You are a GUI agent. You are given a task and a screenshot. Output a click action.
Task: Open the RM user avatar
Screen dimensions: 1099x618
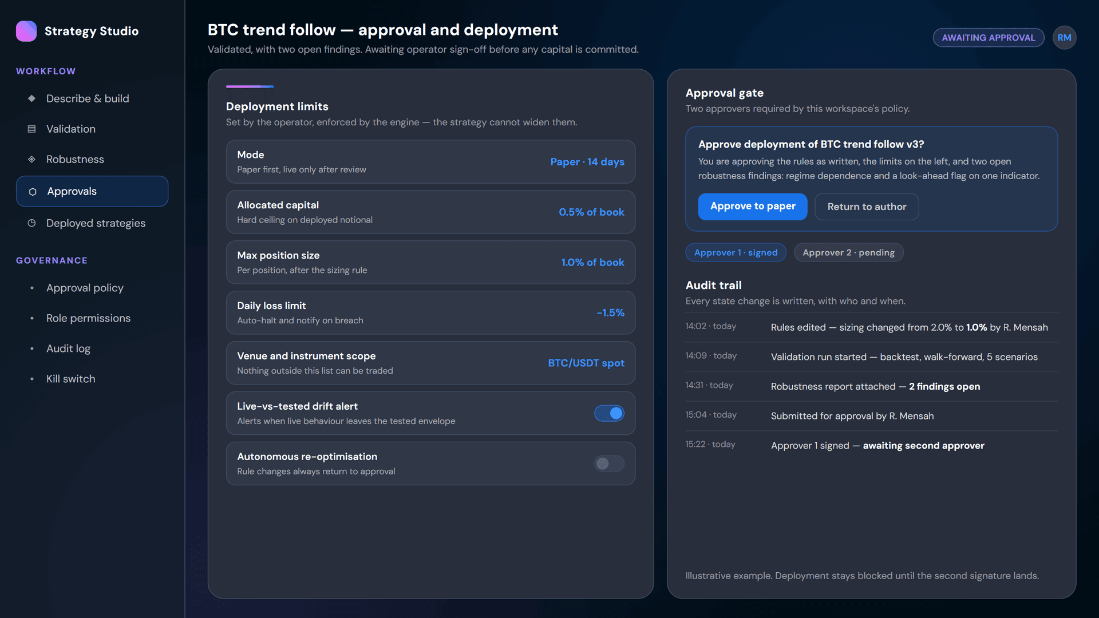click(1064, 38)
